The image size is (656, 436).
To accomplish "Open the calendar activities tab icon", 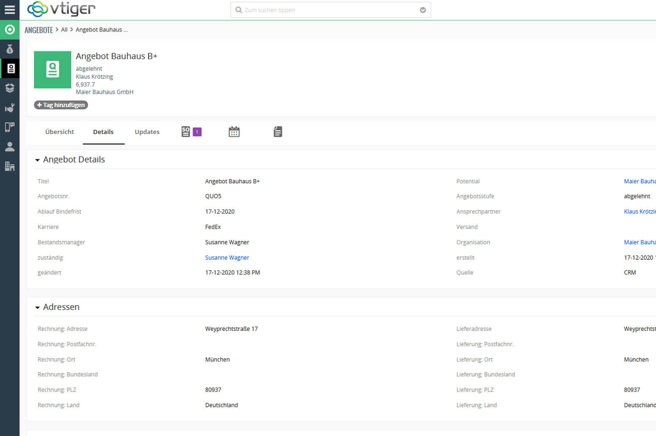I will point(234,132).
